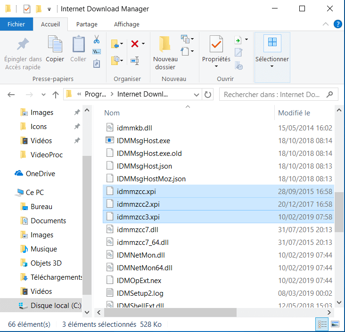Click the Propriétés checkmark icon
Viewport: 345px width, 332px height.
[216, 44]
